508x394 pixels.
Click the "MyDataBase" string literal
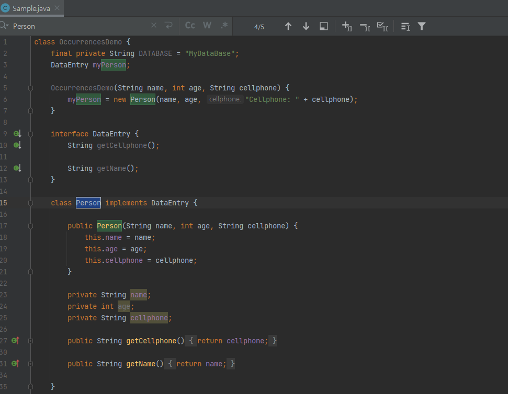point(210,53)
